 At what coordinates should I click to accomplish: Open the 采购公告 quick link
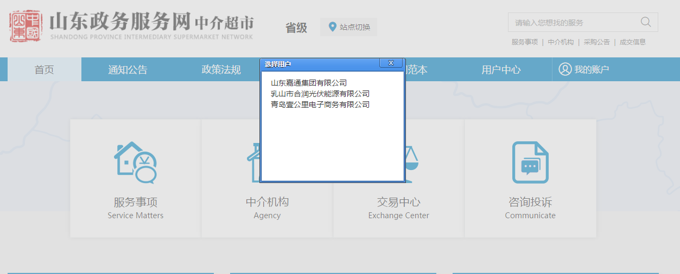coord(596,42)
